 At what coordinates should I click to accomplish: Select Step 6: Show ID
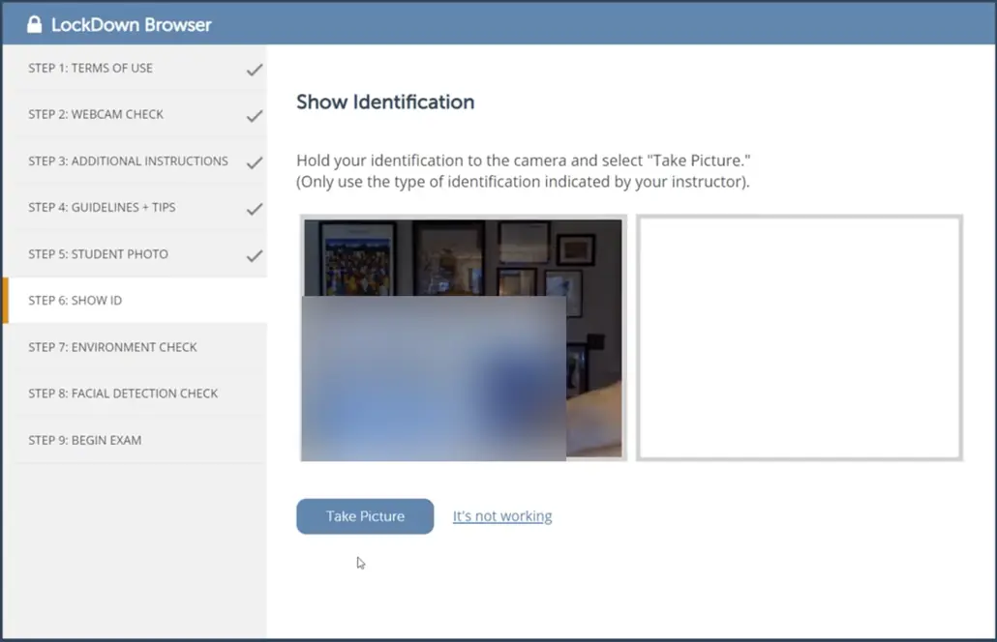coord(135,301)
